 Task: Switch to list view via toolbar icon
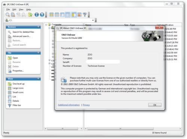tap(62, 15)
